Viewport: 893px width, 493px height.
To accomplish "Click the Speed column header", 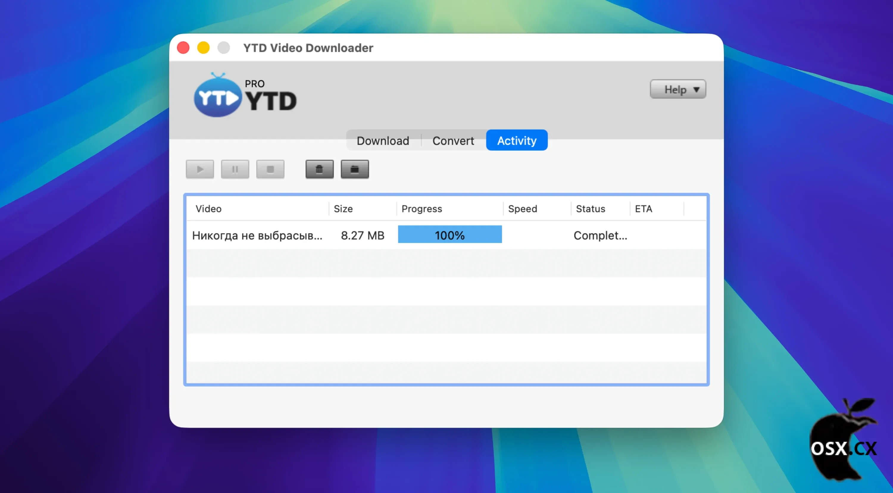I will coord(522,209).
